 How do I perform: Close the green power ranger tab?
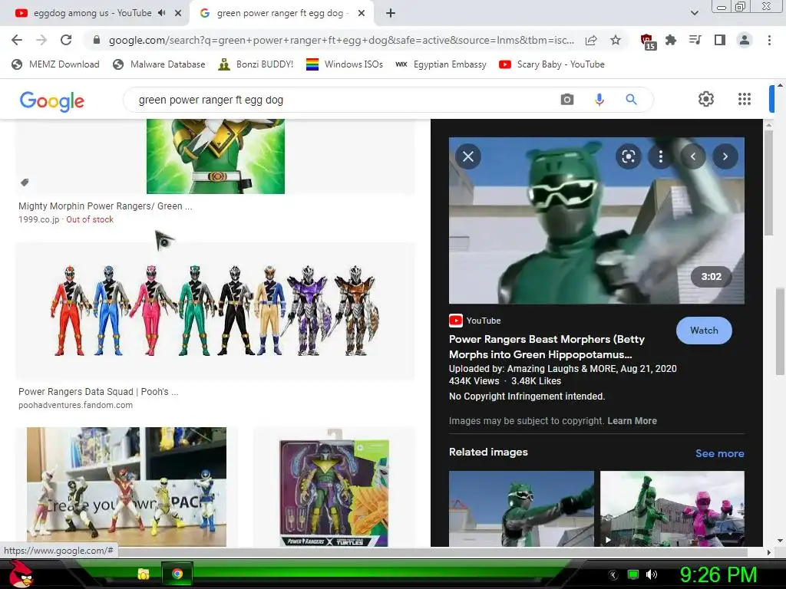pos(361,13)
